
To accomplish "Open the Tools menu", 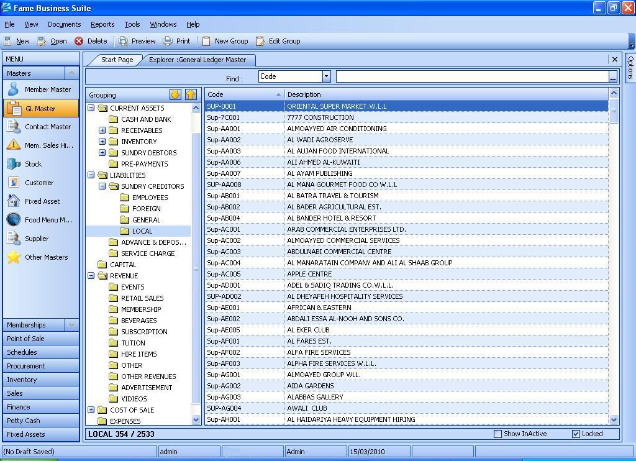I will click(132, 24).
